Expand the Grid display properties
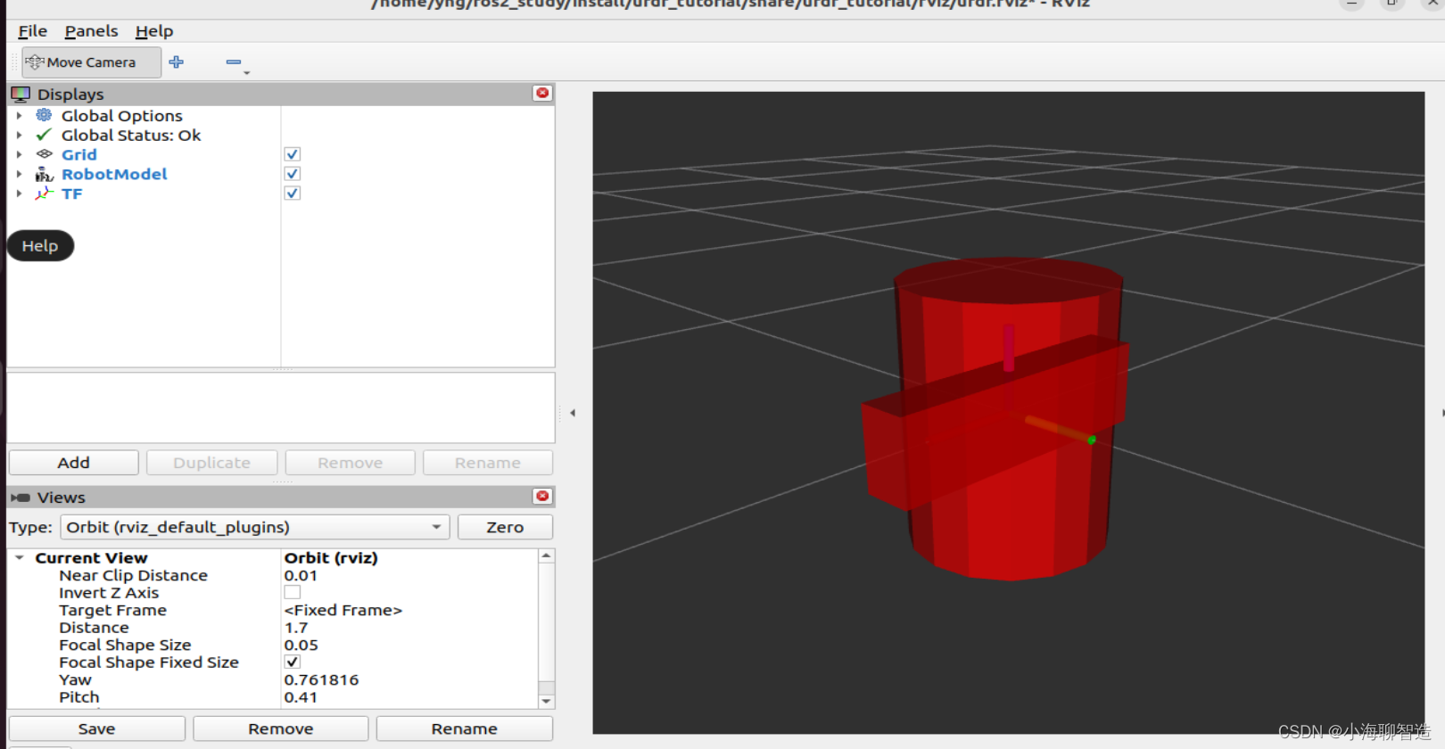1445x749 pixels. pyautogui.click(x=19, y=154)
